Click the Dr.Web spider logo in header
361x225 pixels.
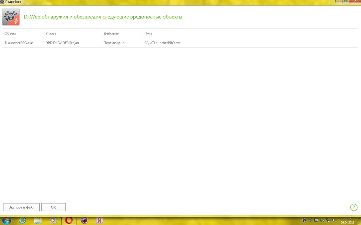click(x=11, y=17)
